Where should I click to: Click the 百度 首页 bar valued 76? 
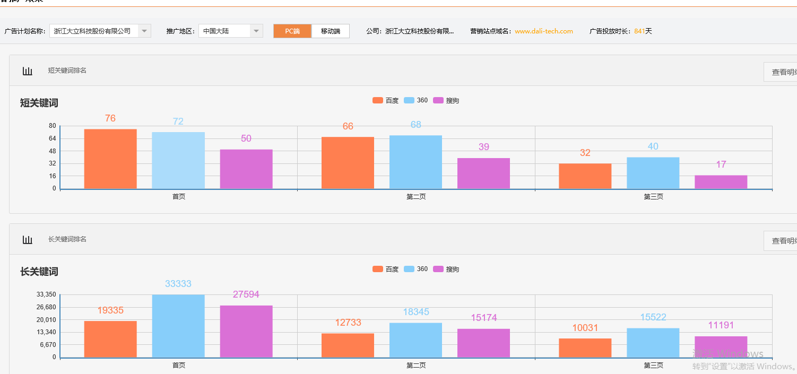(110, 159)
